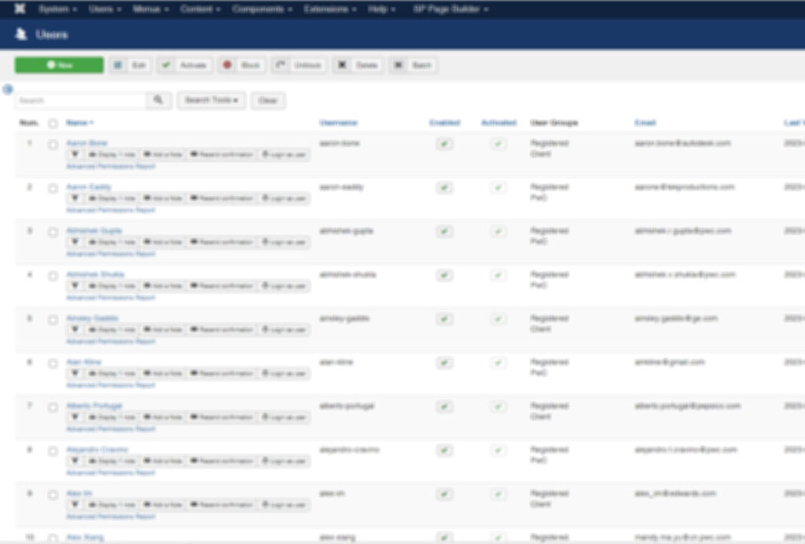Click Delete button in the toolbar
The height and width of the screenshot is (544, 805).
point(358,65)
